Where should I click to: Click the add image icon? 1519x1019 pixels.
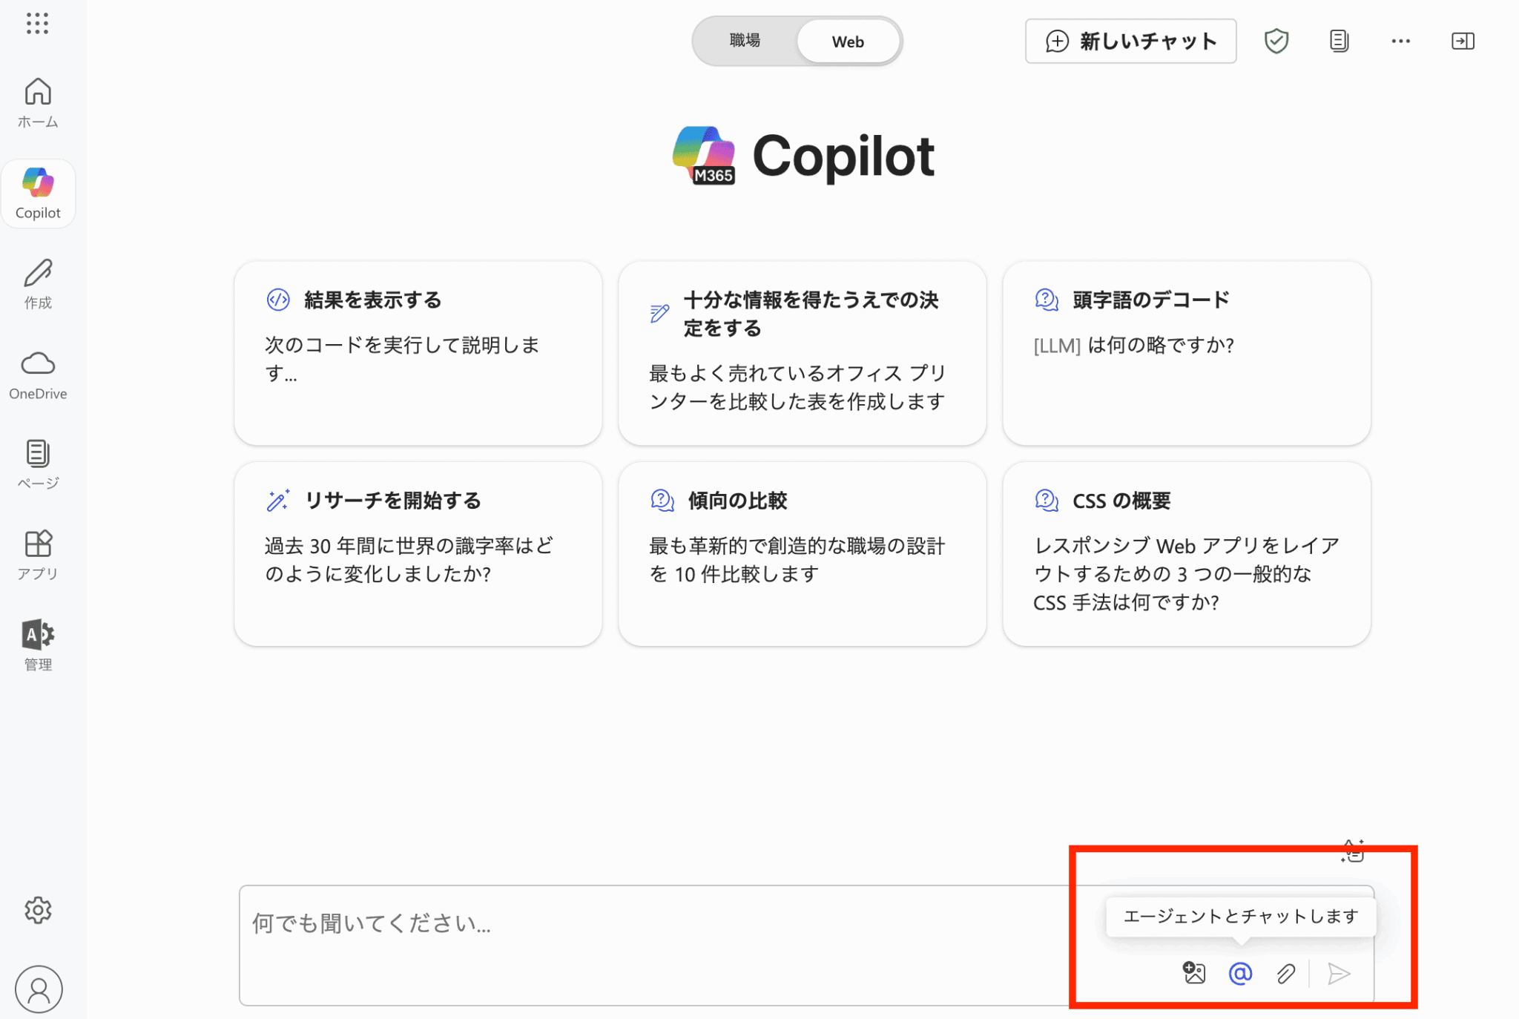[x=1194, y=972]
